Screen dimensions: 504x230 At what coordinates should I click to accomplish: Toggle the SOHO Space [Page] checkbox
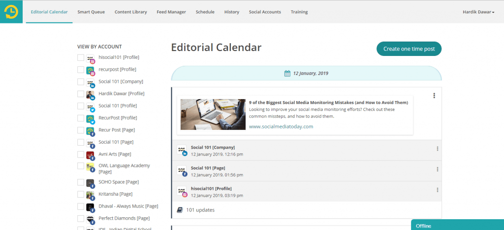pos(81,182)
